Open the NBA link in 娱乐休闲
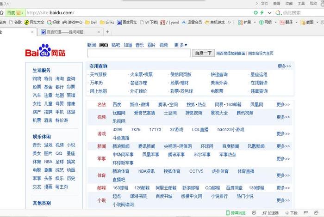The image size is (324, 217). 48,162
